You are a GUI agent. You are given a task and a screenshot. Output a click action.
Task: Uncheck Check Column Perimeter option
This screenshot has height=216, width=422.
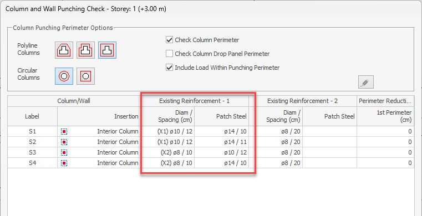(169, 40)
